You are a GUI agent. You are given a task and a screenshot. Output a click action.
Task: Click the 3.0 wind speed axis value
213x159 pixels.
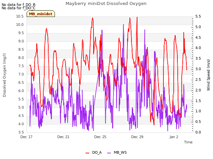click(198, 69)
